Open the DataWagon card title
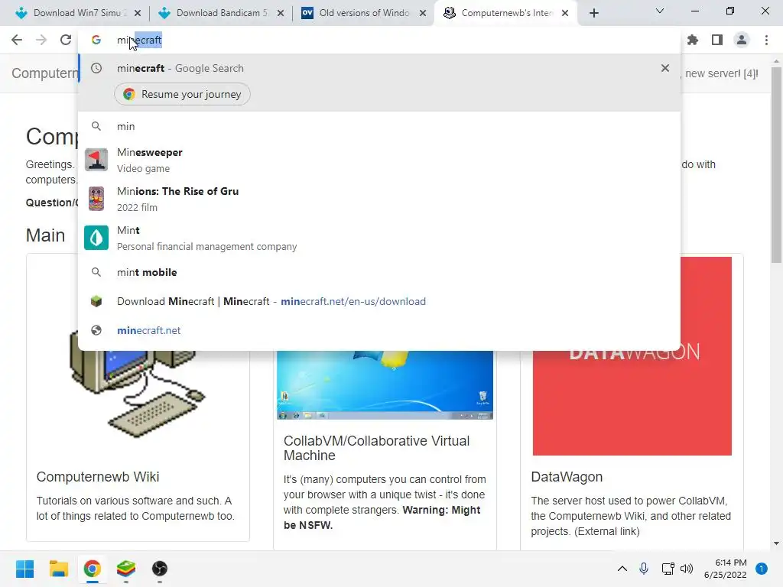This screenshot has width=783, height=587. (567, 477)
